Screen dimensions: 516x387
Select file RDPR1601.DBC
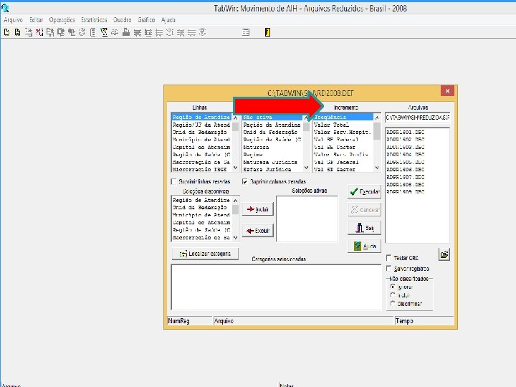[406, 133]
